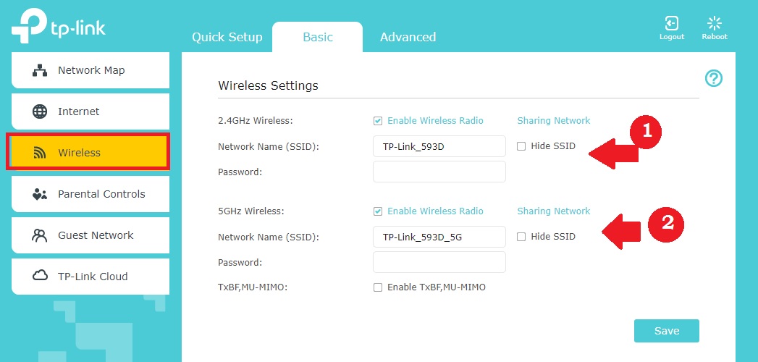Open Guest Network section

point(90,235)
